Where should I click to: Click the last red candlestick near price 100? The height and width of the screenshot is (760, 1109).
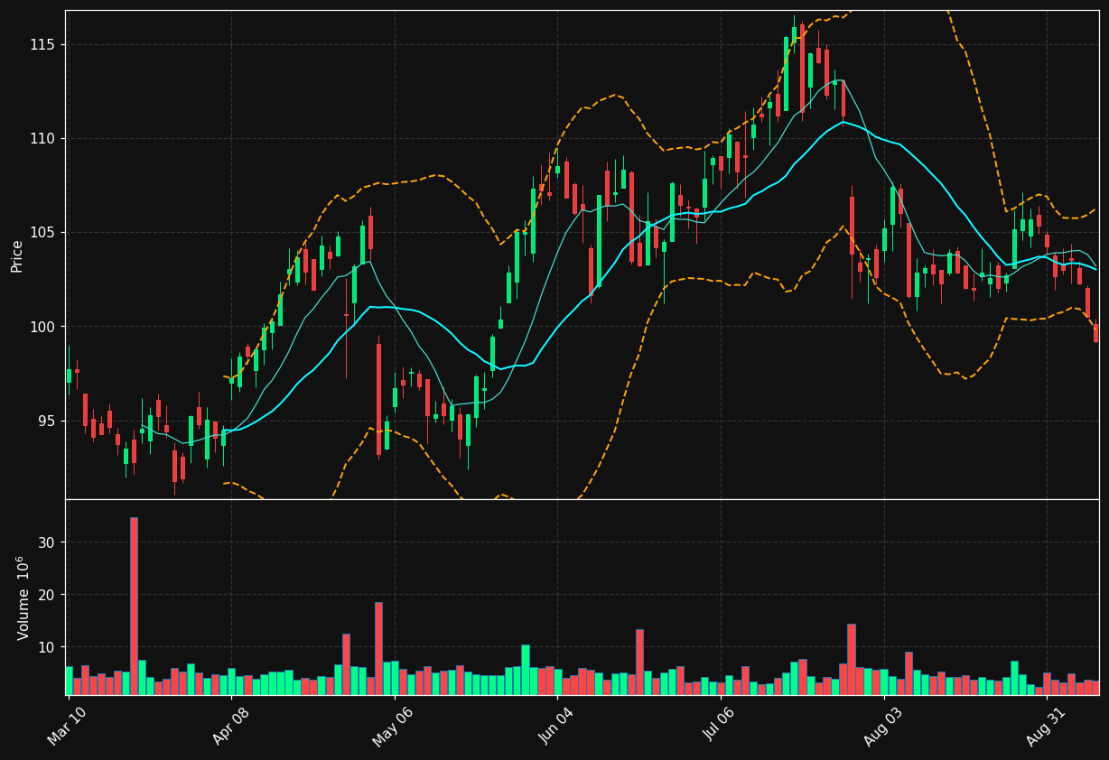tap(1095, 333)
